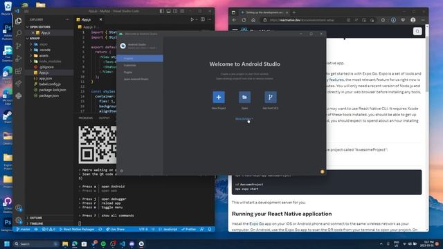Screen dimensions: 443x249
Task: Select App.js editor tab in VS Code
Action: click(x=86, y=19)
